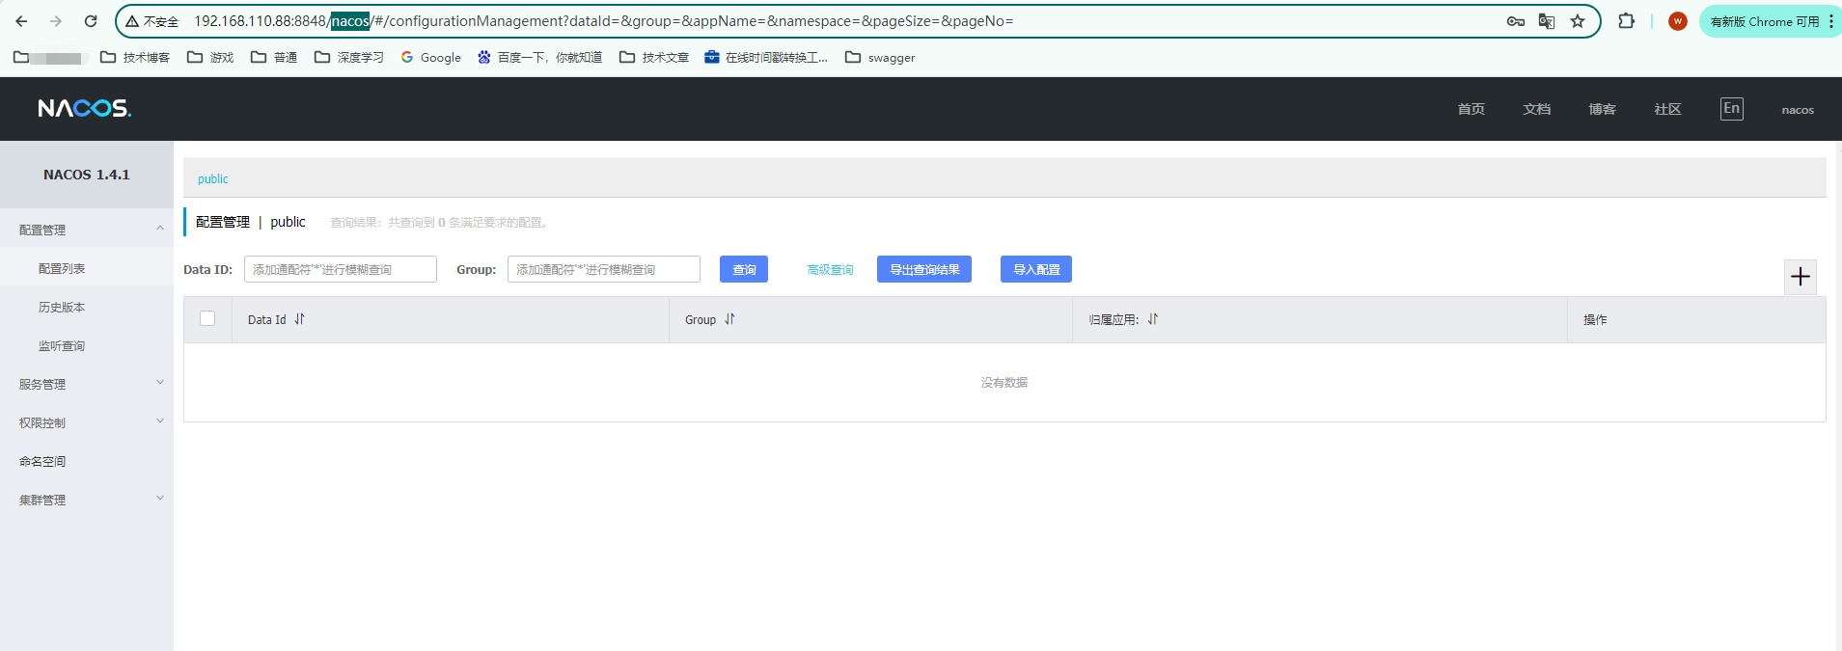1842x651 pixels.
Task: Focus the Data ID search field
Action: (341, 269)
